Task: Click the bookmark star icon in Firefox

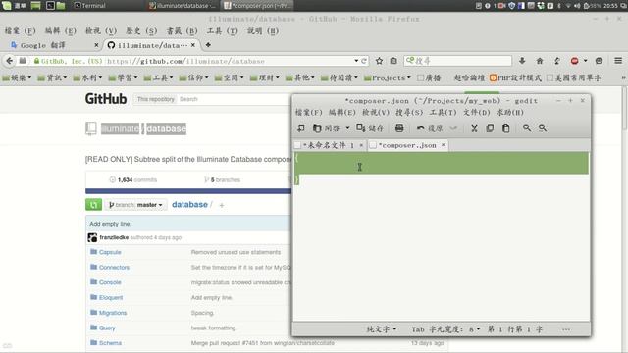Action: tap(379, 61)
